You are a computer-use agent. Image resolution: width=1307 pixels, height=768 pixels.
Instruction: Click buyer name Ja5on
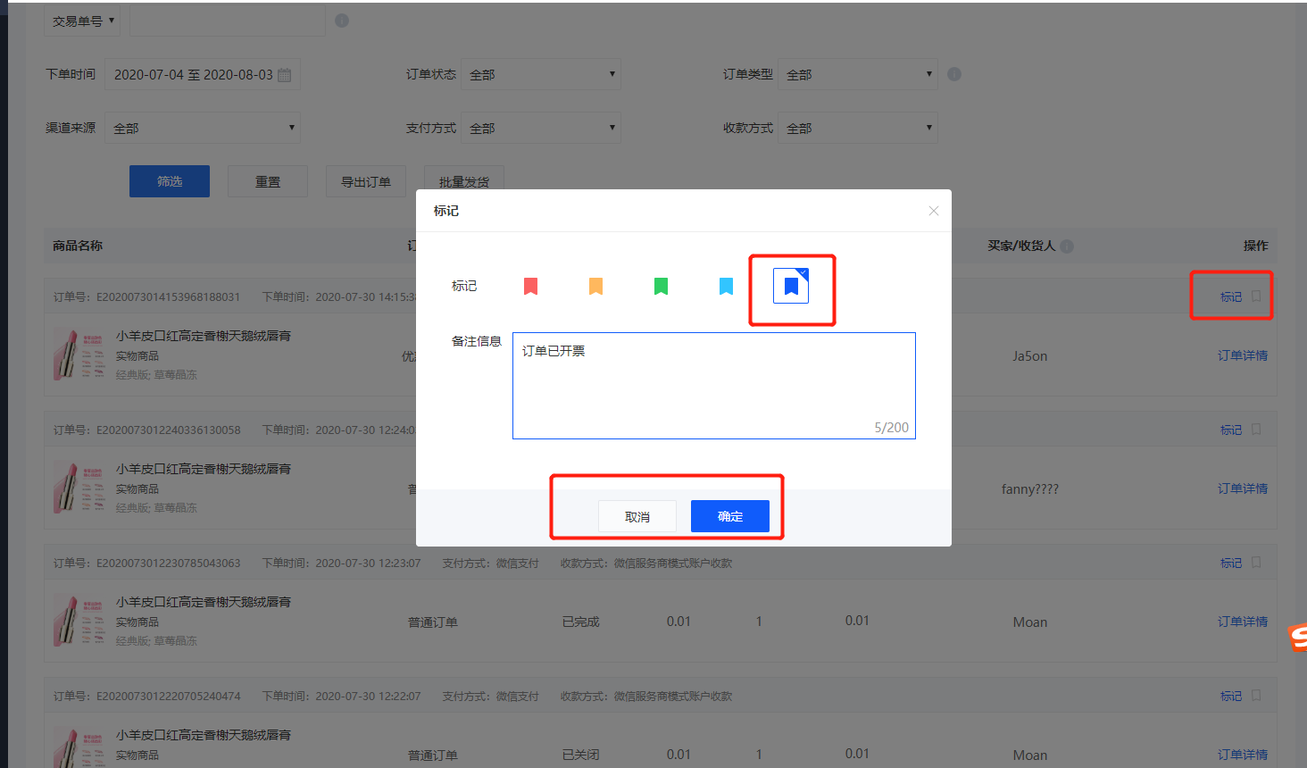(x=1030, y=355)
